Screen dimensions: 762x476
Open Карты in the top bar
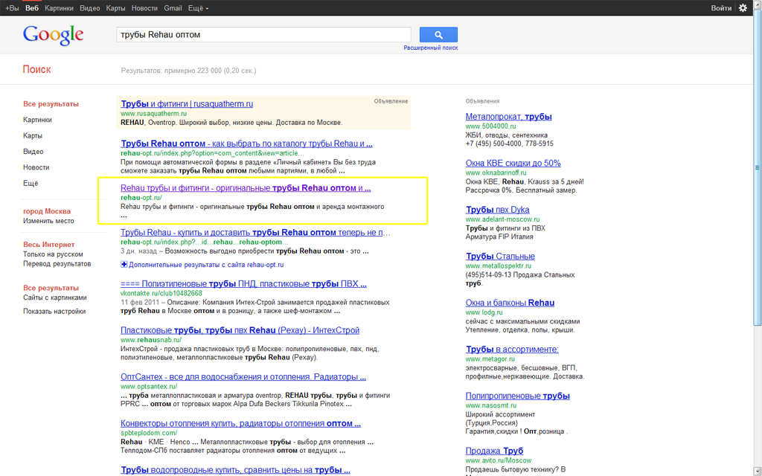click(x=115, y=8)
